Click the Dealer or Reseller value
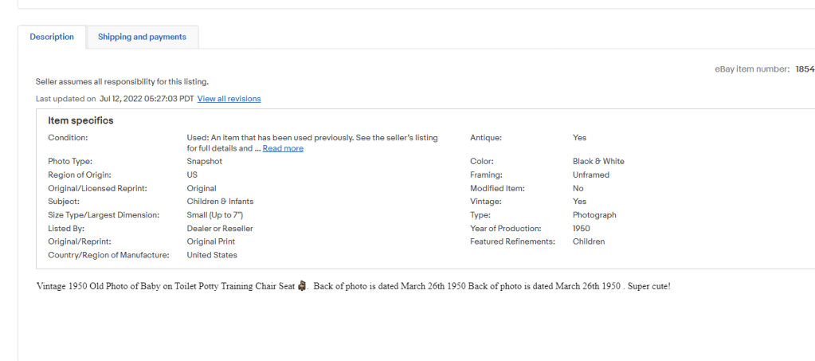 pyautogui.click(x=220, y=229)
